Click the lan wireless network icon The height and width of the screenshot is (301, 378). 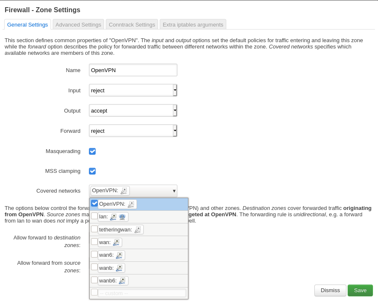click(x=122, y=217)
